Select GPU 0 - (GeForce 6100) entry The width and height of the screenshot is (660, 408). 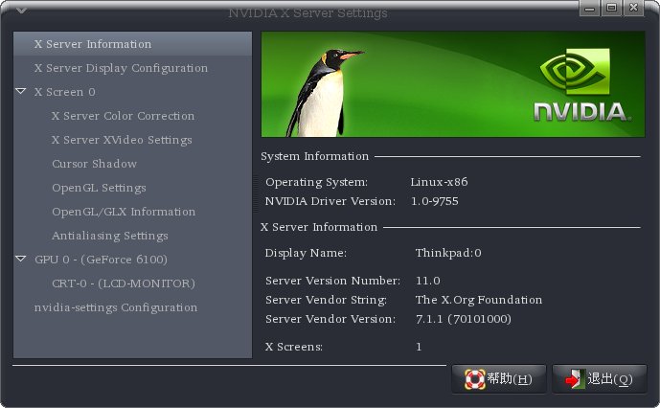101,260
